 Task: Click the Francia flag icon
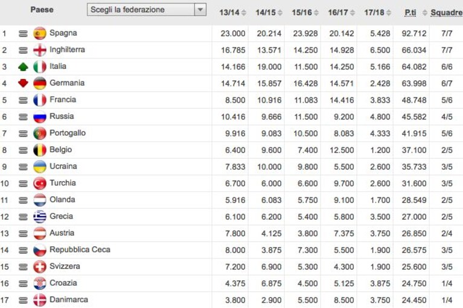coord(40,100)
